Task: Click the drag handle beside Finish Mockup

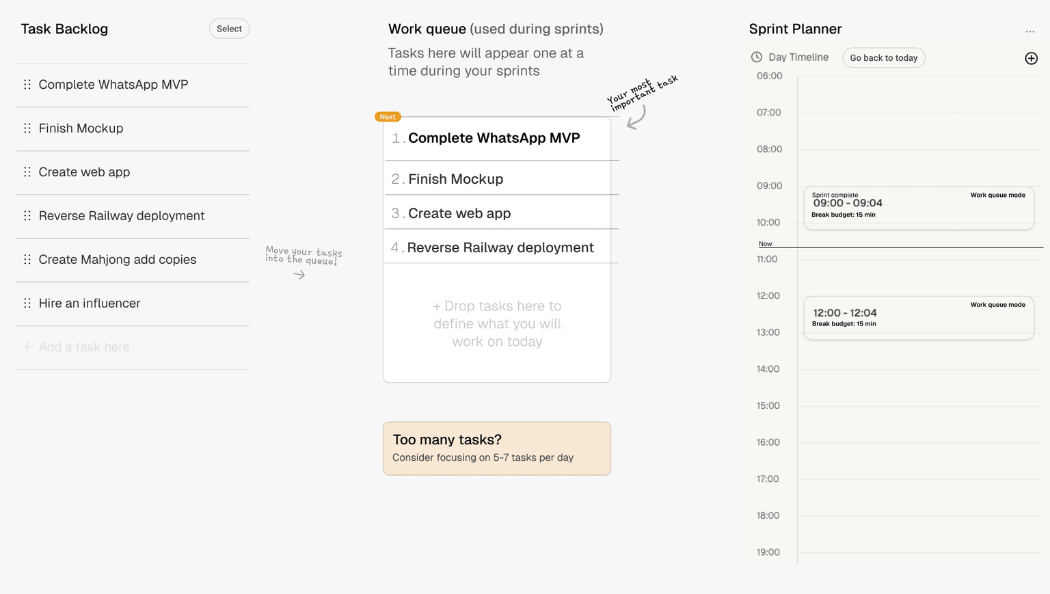Action: pyautogui.click(x=27, y=128)
